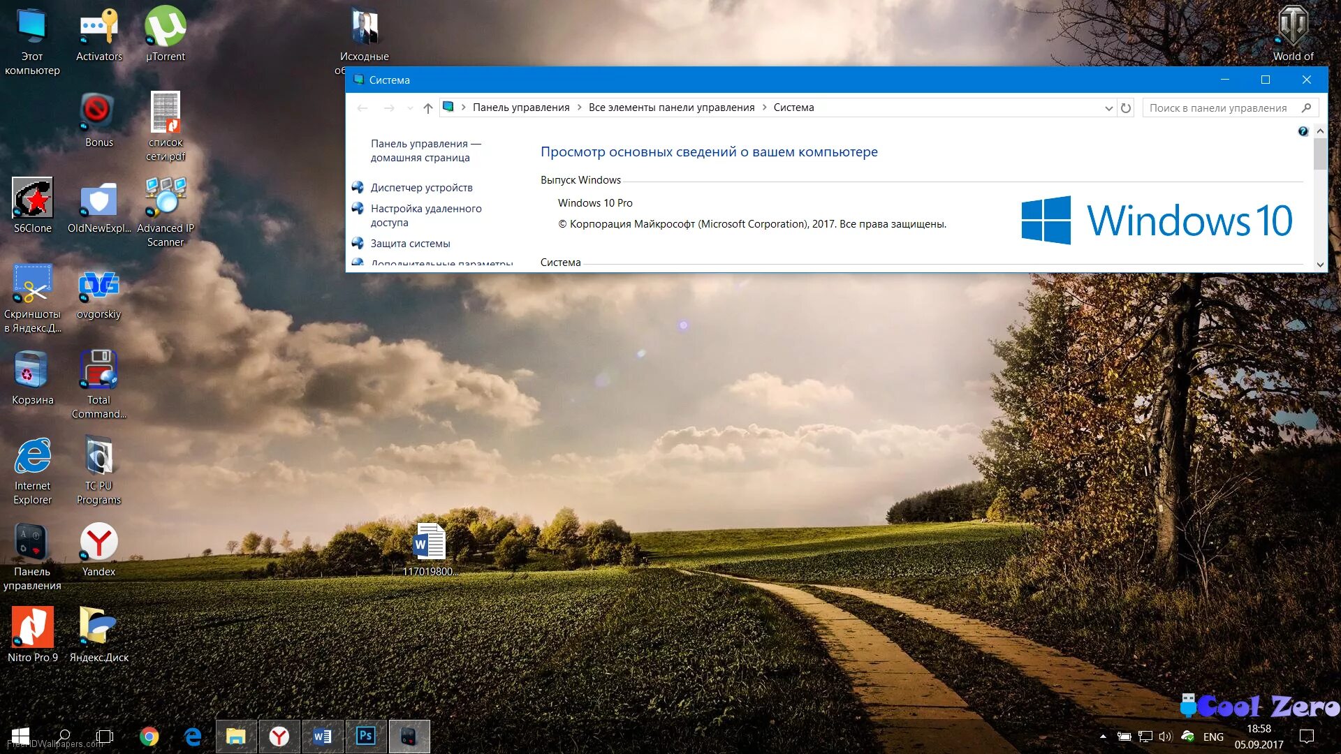
Task: Expand the address bar history dropdown
Action: point(1108,108)
